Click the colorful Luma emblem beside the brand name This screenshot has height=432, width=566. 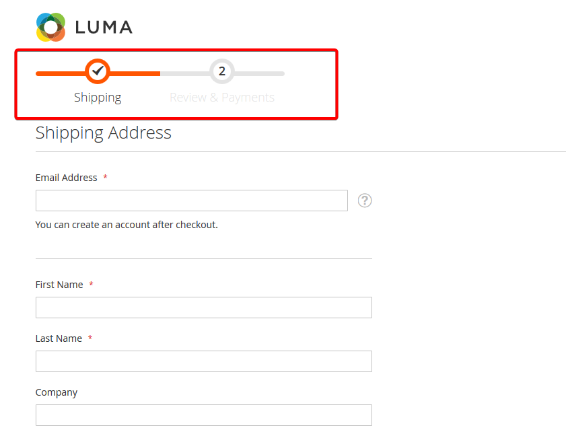50,27
